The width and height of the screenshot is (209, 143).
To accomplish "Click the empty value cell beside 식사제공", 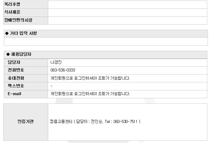I will pyautogui.click(x=127, y=13).
